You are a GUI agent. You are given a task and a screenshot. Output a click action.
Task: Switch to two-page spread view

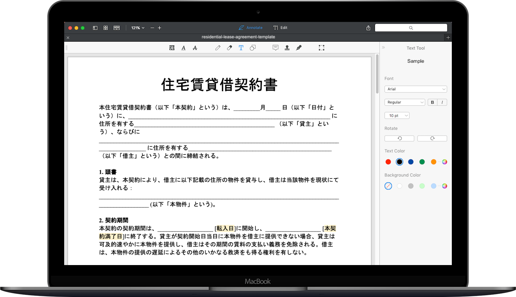point(117,28)
